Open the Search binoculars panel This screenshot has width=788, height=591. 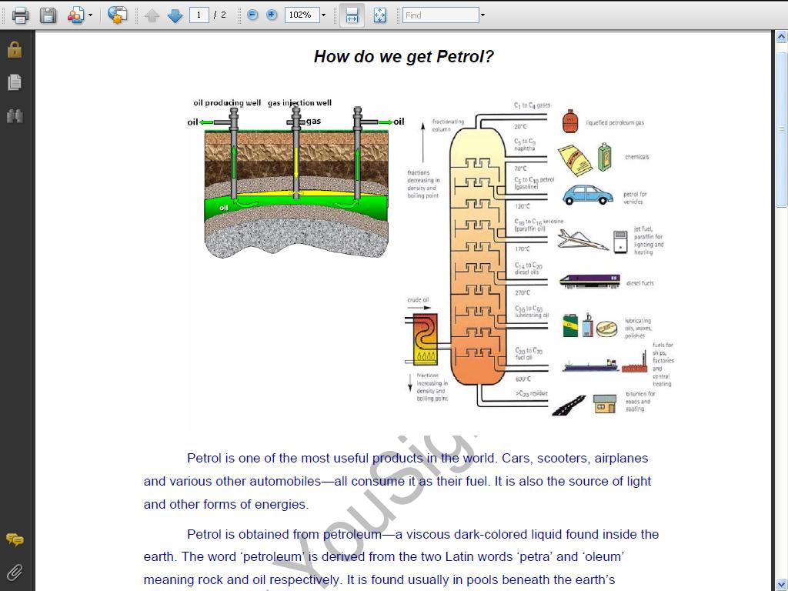click(x=14, y=115)
